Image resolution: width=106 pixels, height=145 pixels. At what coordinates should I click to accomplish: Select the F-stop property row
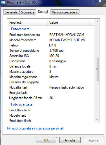(51, 45)
